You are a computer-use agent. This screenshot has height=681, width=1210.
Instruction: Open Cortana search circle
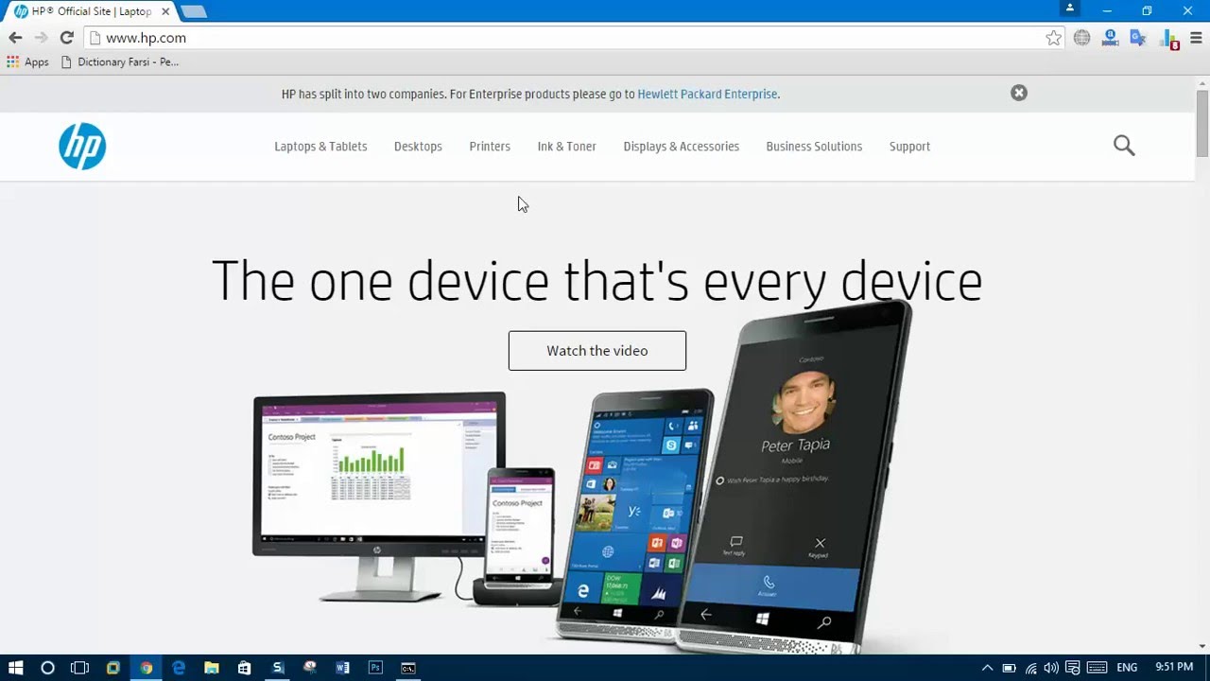(x=47, y=668)
